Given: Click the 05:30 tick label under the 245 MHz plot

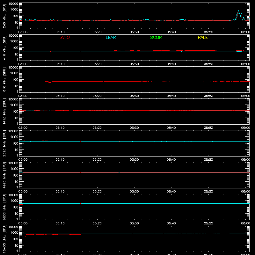Looking at the screenshot, I should pyautogui.click(x=134, y=32).
